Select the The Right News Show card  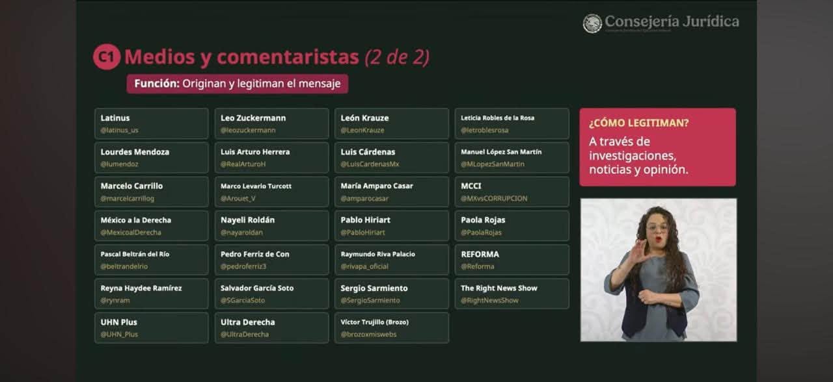[512, 294]
